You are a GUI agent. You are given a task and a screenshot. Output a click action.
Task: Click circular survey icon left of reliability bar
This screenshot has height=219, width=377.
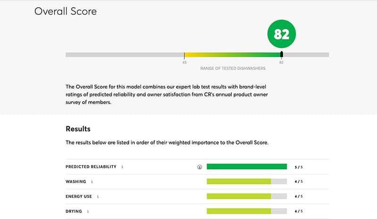[199, 167]
